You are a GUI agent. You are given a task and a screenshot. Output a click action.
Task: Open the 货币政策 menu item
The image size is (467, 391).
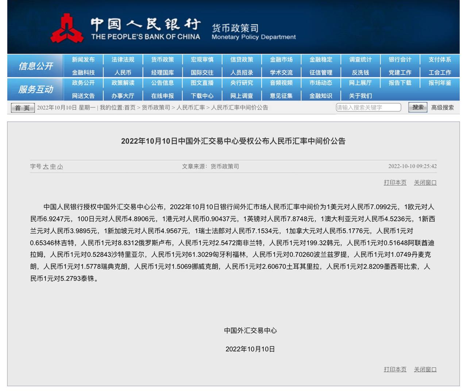163,60
